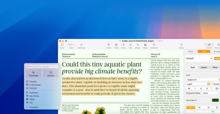This screenshot has width=220, height=114.
Task: Open the Shape picker in toolbar
Action: [138, 45]
